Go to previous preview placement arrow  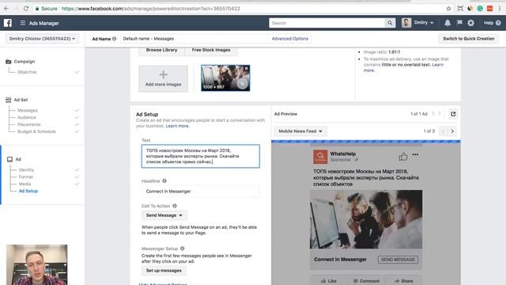coord(443,131)
